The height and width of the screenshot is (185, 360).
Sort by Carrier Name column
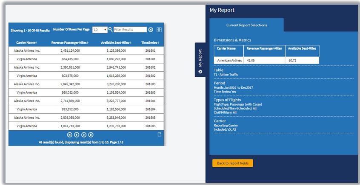(26, 43)
